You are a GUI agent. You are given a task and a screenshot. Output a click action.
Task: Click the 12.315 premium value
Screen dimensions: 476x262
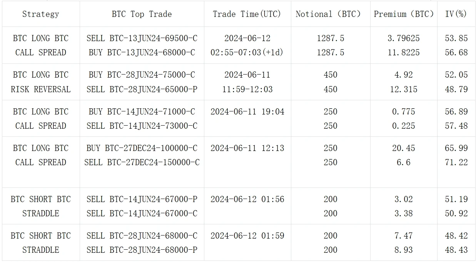403,90
